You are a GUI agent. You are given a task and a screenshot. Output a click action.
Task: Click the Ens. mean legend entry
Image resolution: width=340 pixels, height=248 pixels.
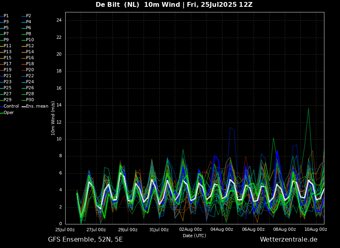[x=37, y=106]
